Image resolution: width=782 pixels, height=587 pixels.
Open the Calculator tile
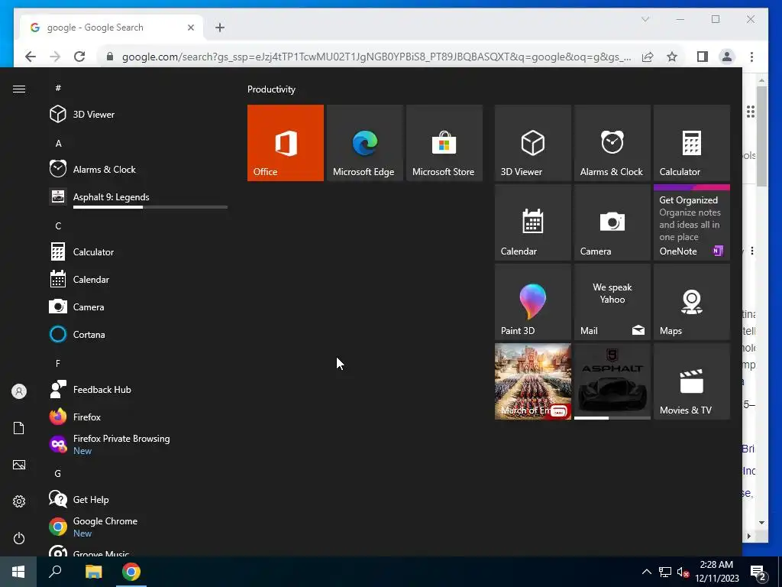[692, 143]
